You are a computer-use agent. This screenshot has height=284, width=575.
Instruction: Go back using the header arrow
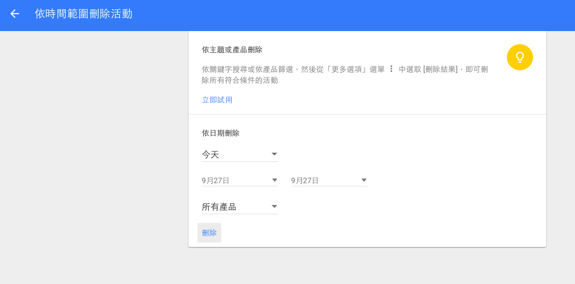tap(15, 14)
